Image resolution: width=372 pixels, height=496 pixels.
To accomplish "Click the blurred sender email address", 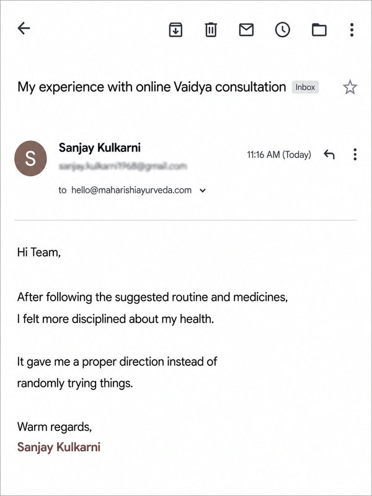I will tap(123, 166).
